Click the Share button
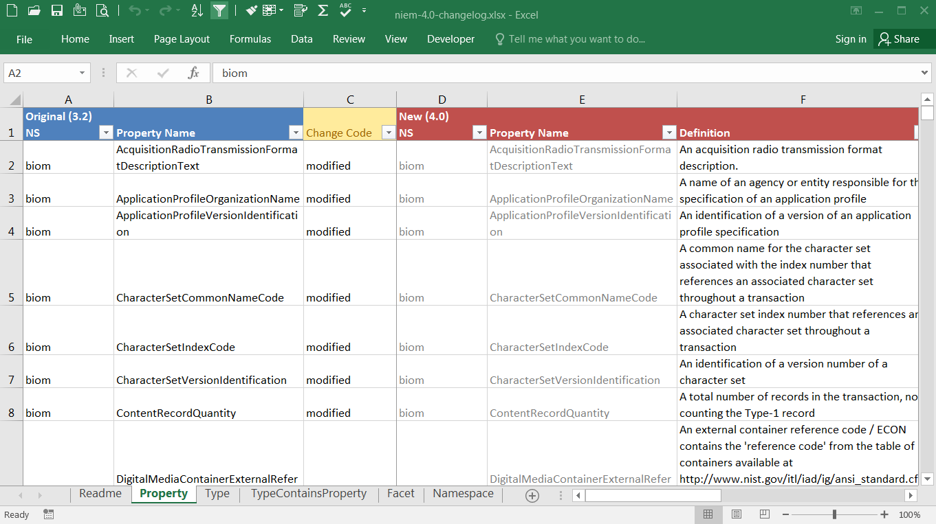The height and width of the screenshot is (524, 936). [x=898, y=39]
